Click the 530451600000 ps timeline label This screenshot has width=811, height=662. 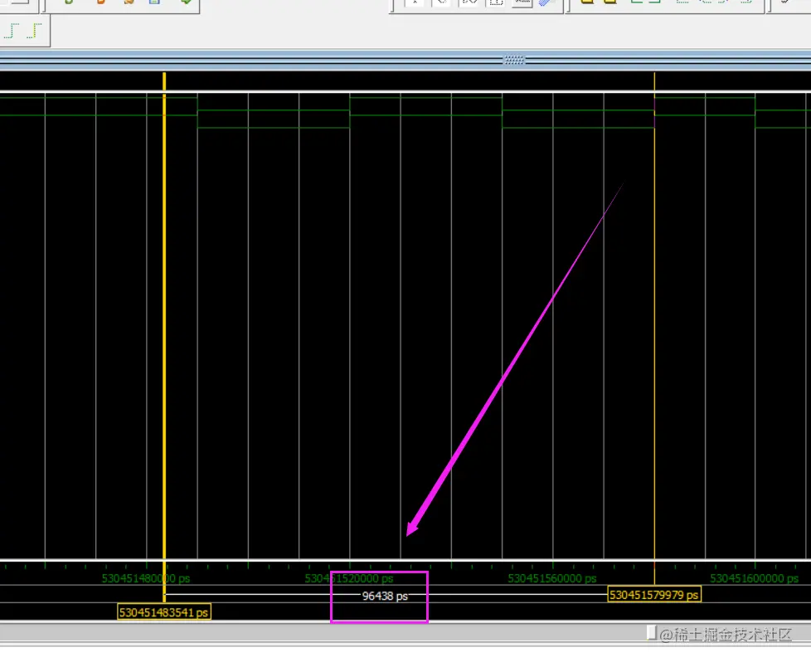[x=754, y=578]
